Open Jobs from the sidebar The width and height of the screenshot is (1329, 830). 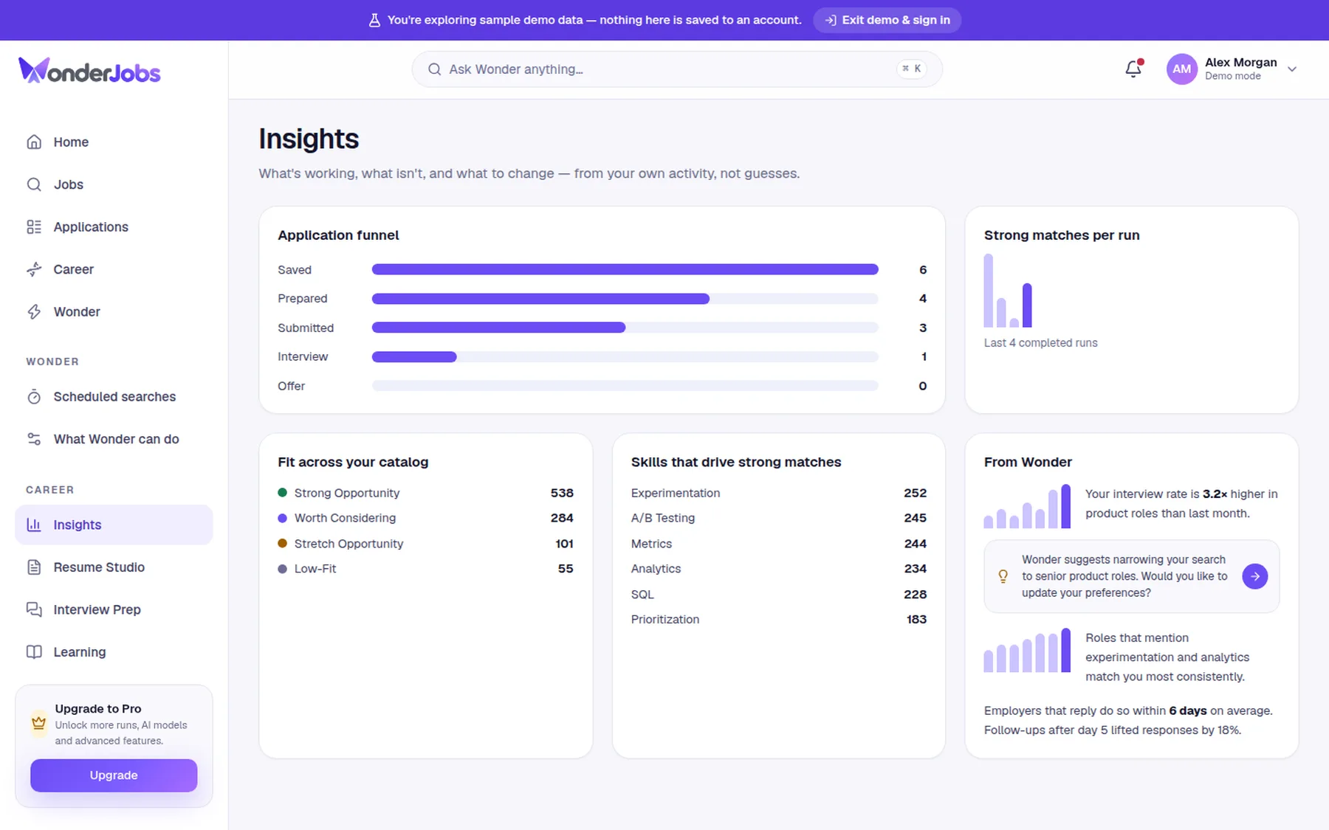(114, 184)
